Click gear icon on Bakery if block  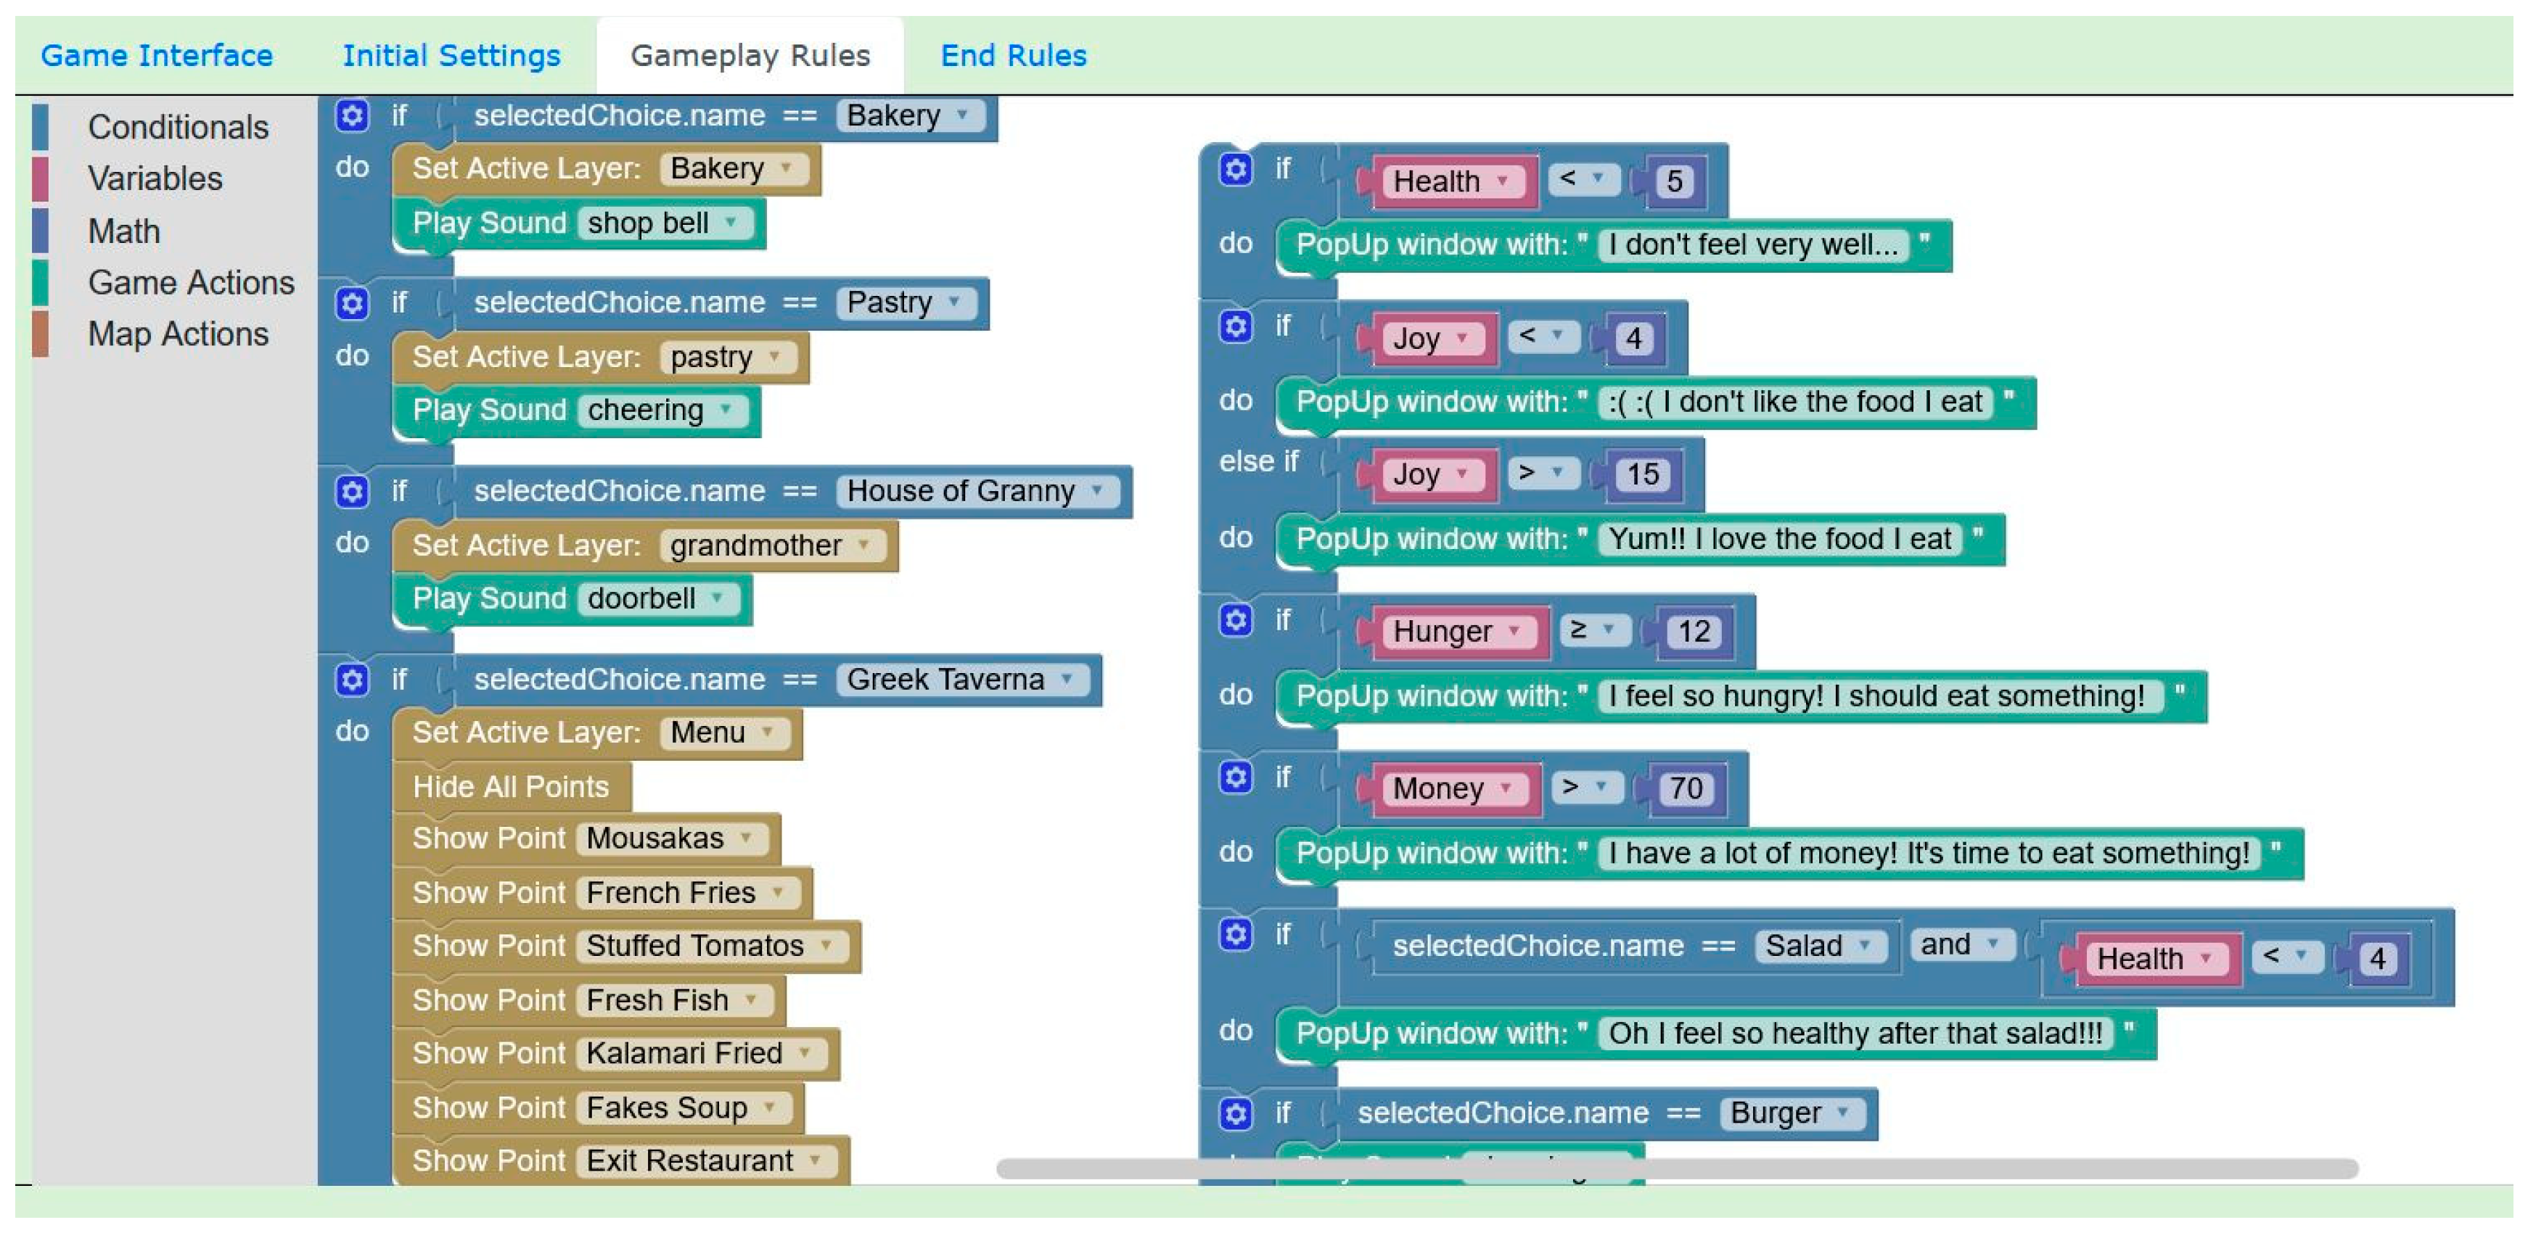(x=351, y=116)
